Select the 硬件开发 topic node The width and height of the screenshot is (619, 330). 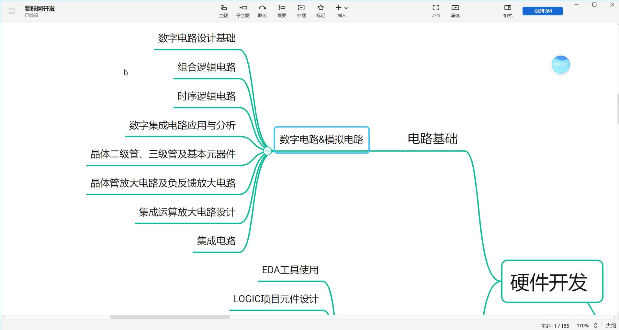click(x=552, y=282)
